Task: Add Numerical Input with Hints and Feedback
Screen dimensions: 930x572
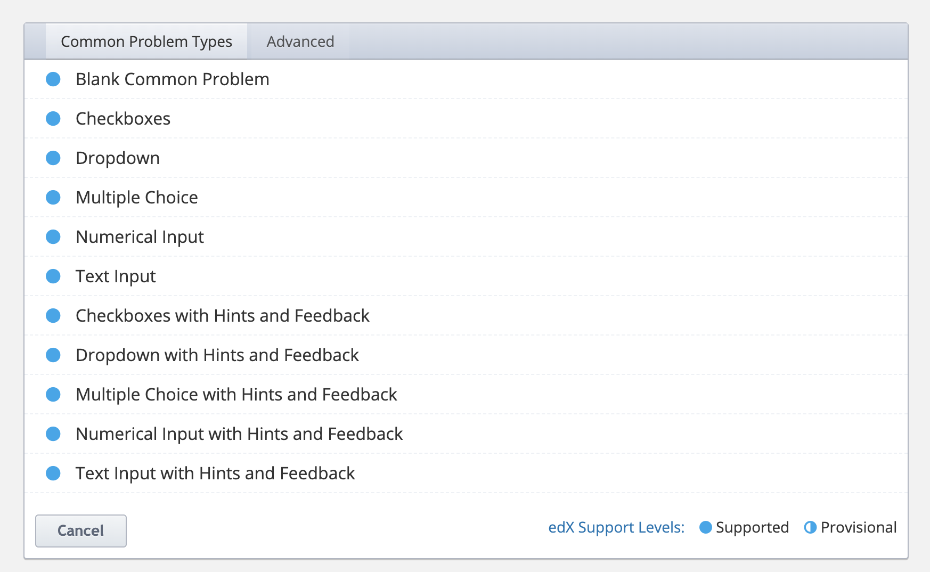Action: point(466,434)
